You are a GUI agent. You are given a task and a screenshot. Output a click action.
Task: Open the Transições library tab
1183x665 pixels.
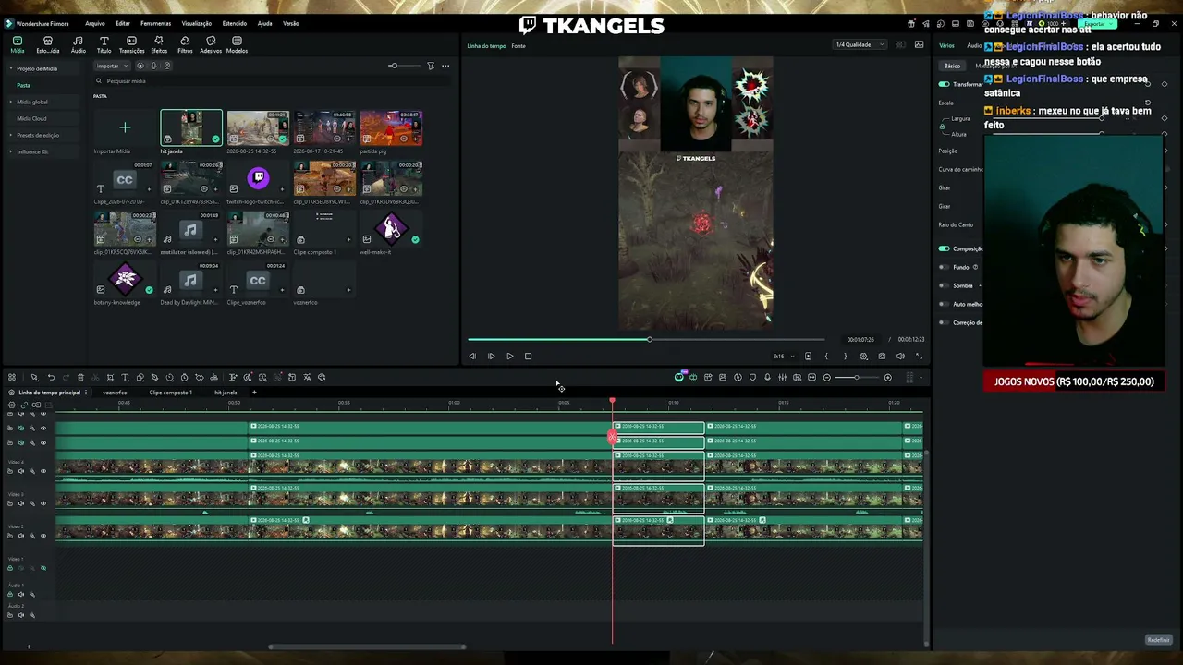coord(131,44)
